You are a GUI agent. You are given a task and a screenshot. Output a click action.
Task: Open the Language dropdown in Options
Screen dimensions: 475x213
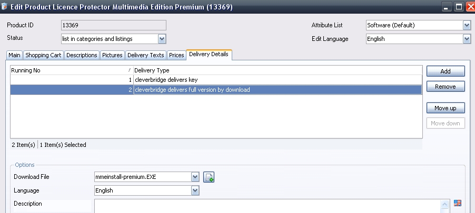coord(195,190)
